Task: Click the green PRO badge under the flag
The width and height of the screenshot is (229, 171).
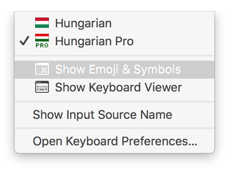Action: (x=42, y=45)
